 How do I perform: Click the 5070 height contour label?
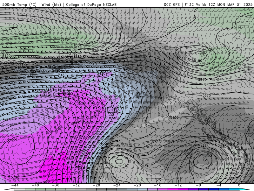[64, 39]
